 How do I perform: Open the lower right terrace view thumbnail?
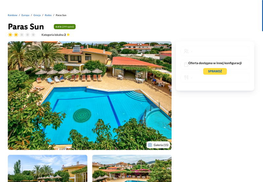132,169
